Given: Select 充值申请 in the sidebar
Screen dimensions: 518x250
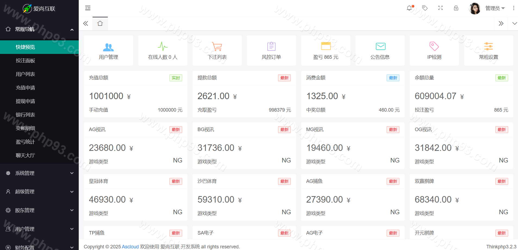Looking at the screenshot, I should (x=26, y=88).
